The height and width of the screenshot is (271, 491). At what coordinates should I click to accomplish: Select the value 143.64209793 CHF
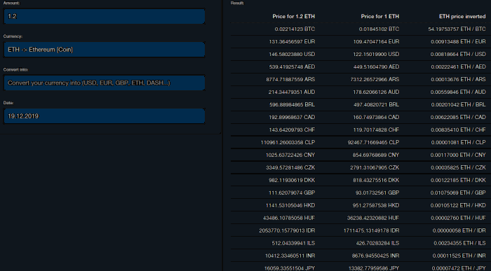(292, 130)
